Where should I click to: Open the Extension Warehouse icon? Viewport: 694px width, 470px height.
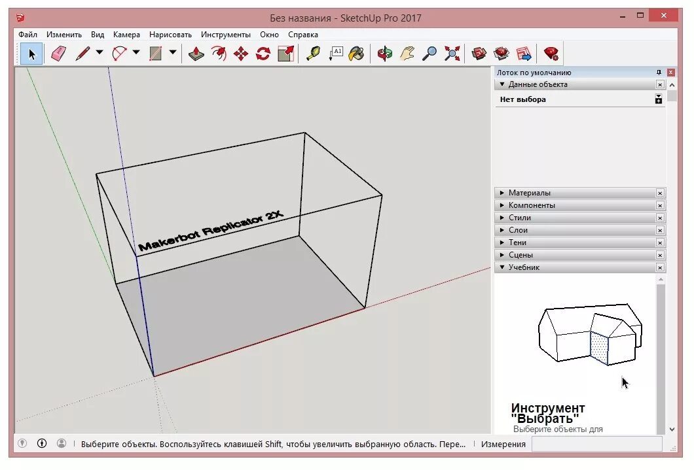tap(502, 54)
